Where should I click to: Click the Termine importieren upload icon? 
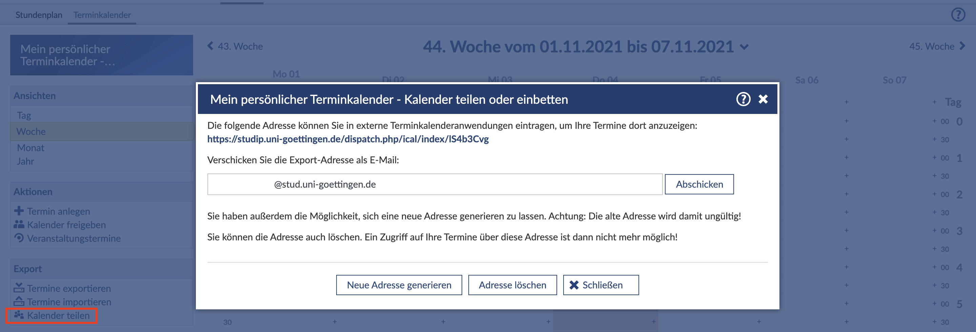19,302
